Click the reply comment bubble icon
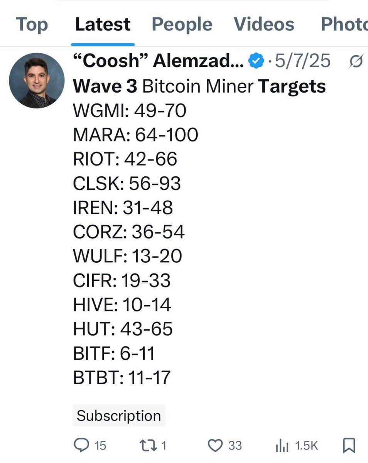 (x=81, y=446)
